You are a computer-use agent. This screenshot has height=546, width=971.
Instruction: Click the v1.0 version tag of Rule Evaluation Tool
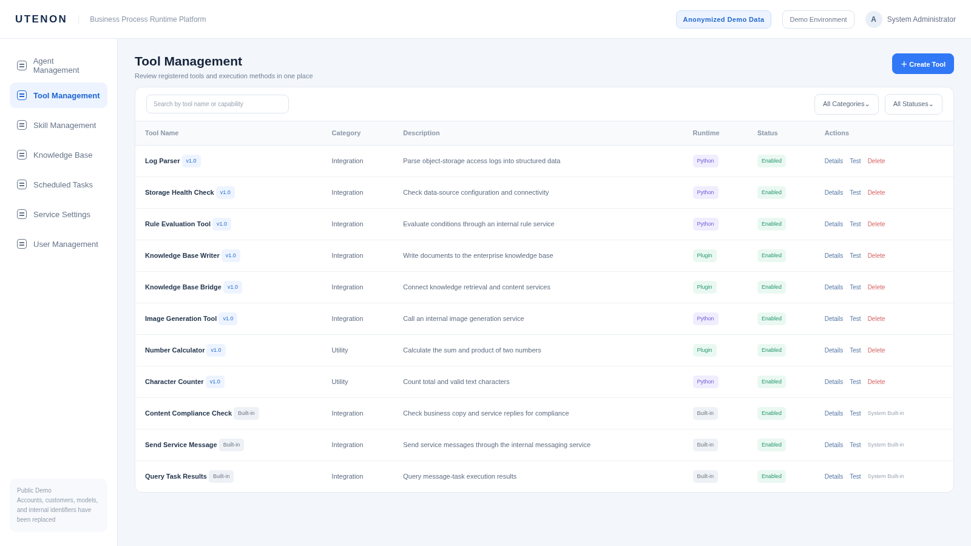pos(222,224)
